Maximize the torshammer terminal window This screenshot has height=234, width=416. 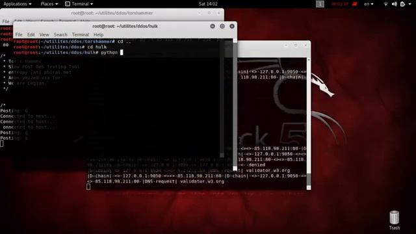209,13
